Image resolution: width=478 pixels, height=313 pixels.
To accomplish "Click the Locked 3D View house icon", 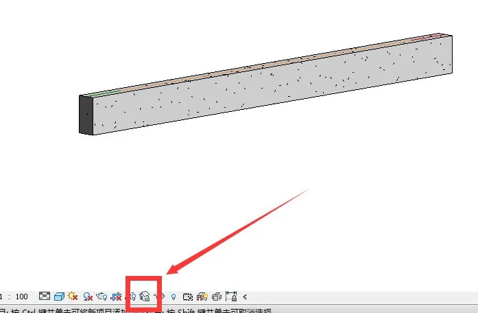I will 145,297.
